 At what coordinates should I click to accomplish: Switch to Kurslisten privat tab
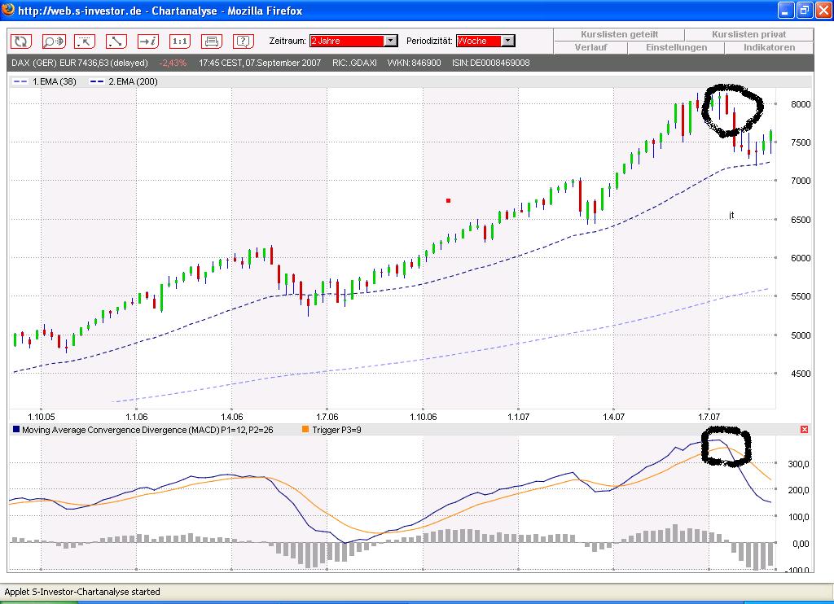pyautogui.click(x=749, y=34)
